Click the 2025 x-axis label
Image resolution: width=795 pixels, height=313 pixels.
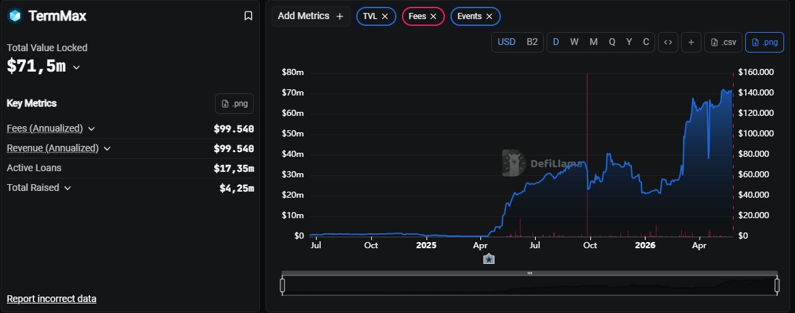[426, 245]
